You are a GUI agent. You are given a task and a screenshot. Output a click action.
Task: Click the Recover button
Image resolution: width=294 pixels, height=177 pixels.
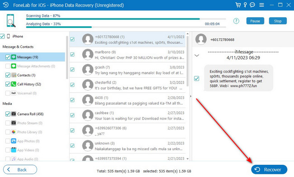269,169
